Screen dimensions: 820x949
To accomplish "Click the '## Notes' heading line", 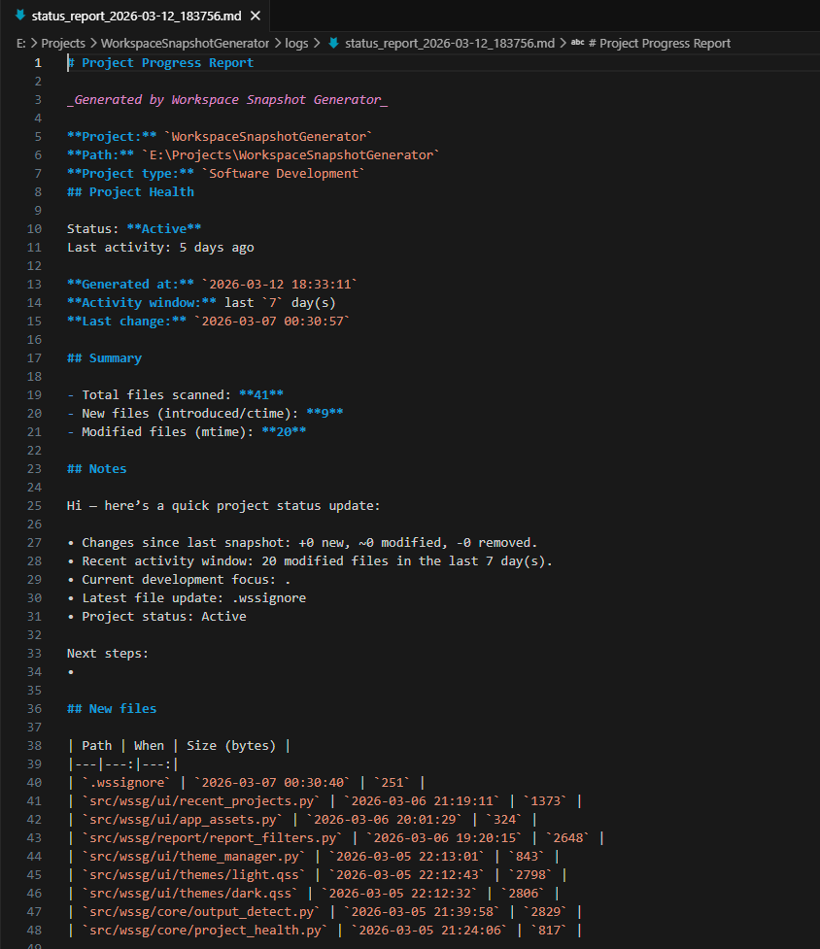I will tap(97, 469).
